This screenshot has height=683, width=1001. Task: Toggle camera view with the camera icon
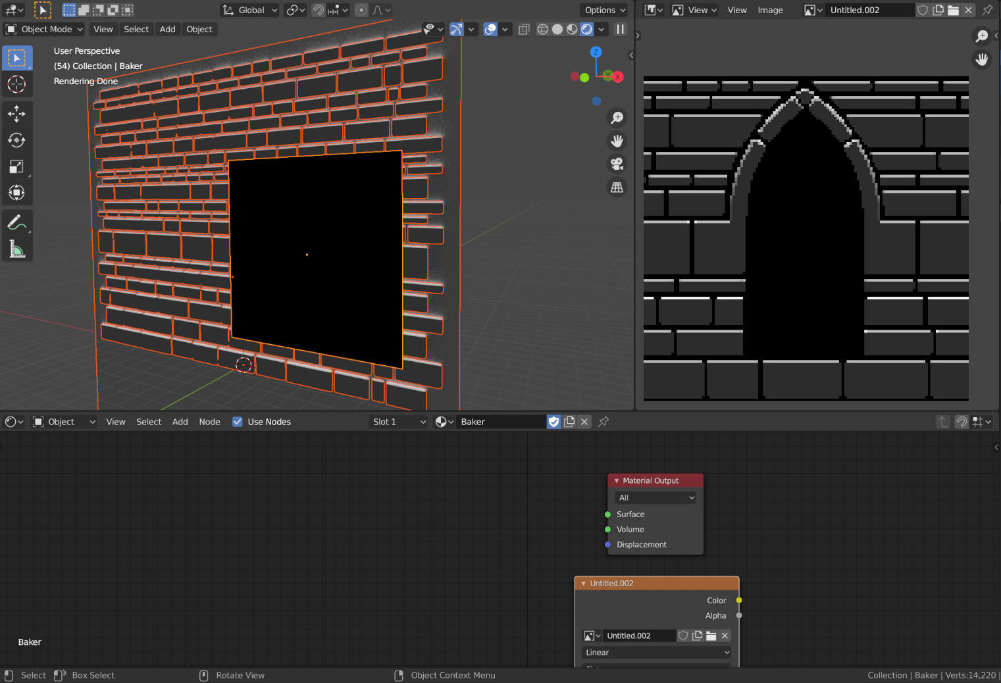coord(617,164)
